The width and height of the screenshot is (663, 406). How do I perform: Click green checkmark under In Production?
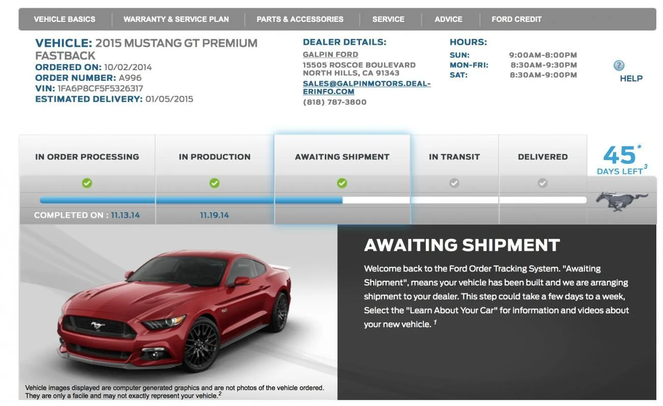215,183
